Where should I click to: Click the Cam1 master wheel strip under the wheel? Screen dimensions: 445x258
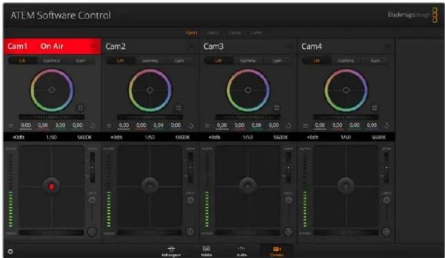pyautogui.click(x=51, y=117)
